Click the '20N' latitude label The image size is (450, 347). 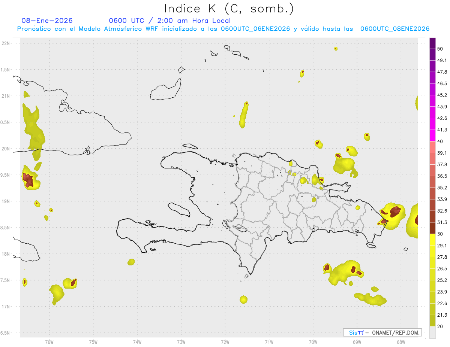(x=6, y=149)
